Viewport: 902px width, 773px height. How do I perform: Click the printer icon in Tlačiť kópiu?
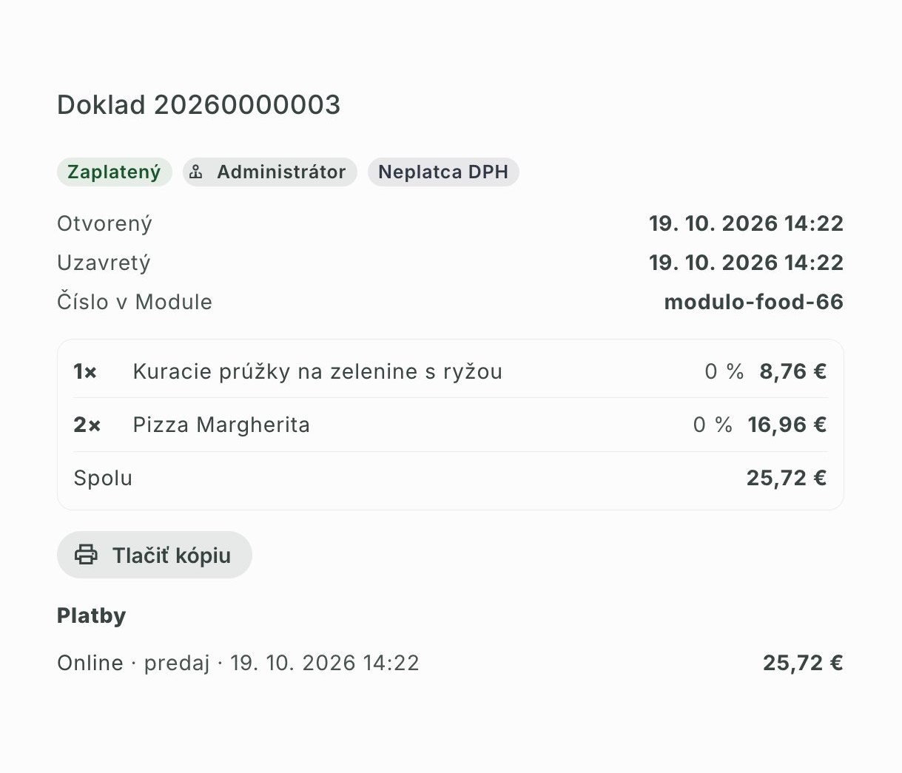pyautogui.click(x=86, y=555)
